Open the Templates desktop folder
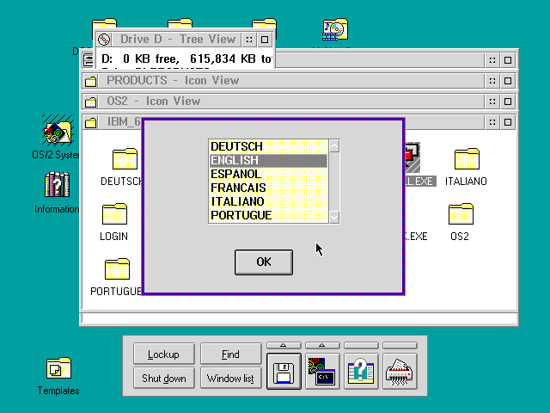550x413 pixels. (58, 368)
